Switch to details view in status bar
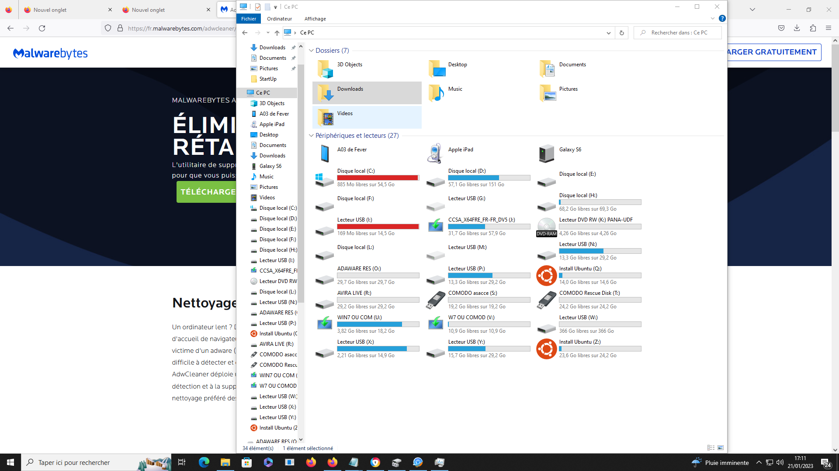 tap(711, 448)
